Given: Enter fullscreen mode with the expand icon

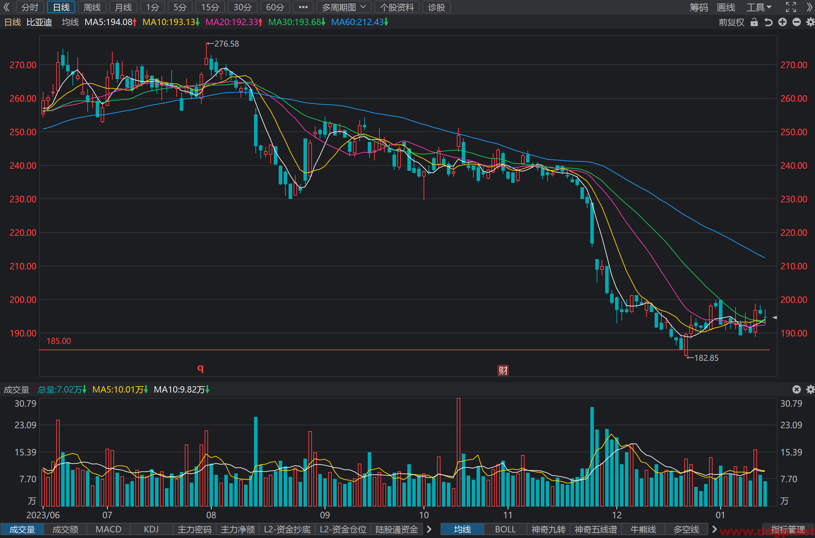Looking at the screenshot, I should pos(791,7).
